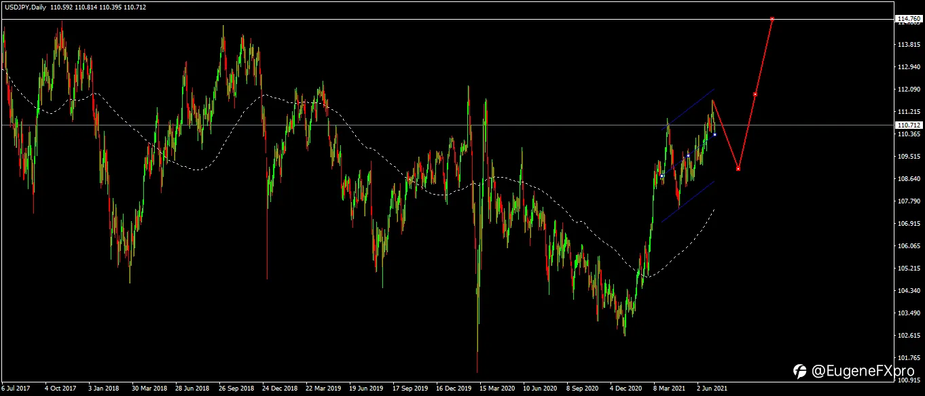Click the 4 Oct 2017 date label
925x396 pixels.
(60, 389)
